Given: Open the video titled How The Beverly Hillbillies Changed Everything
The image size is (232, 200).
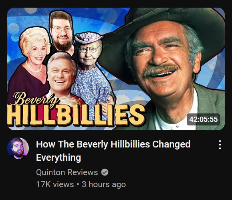Looking at the screenshot, I should [113, 151].
